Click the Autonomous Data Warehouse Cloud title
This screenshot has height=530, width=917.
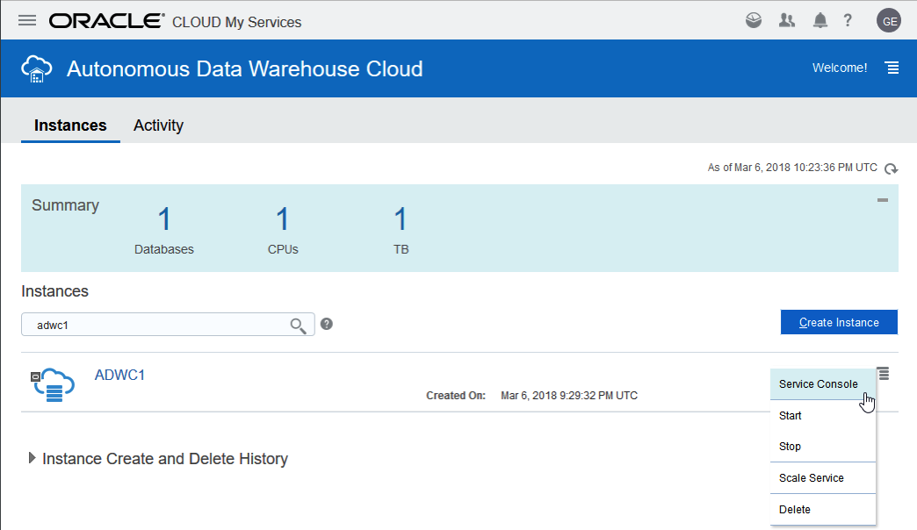(244, 69)
